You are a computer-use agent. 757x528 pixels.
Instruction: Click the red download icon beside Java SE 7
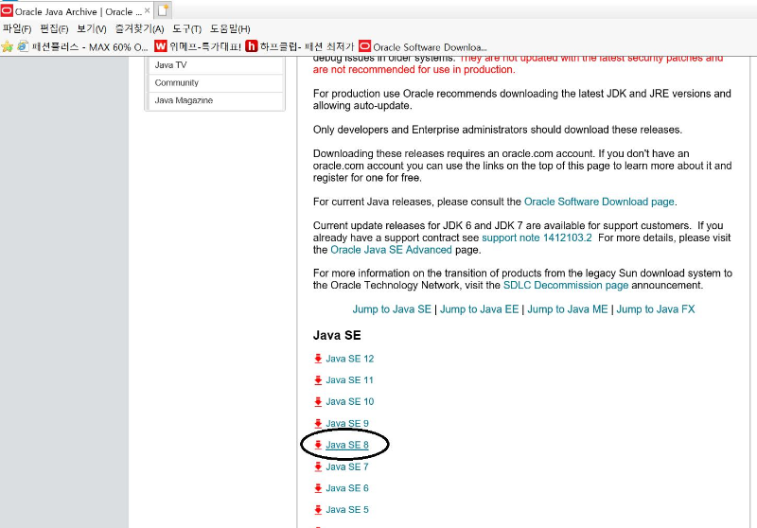[x=318, y=466]
